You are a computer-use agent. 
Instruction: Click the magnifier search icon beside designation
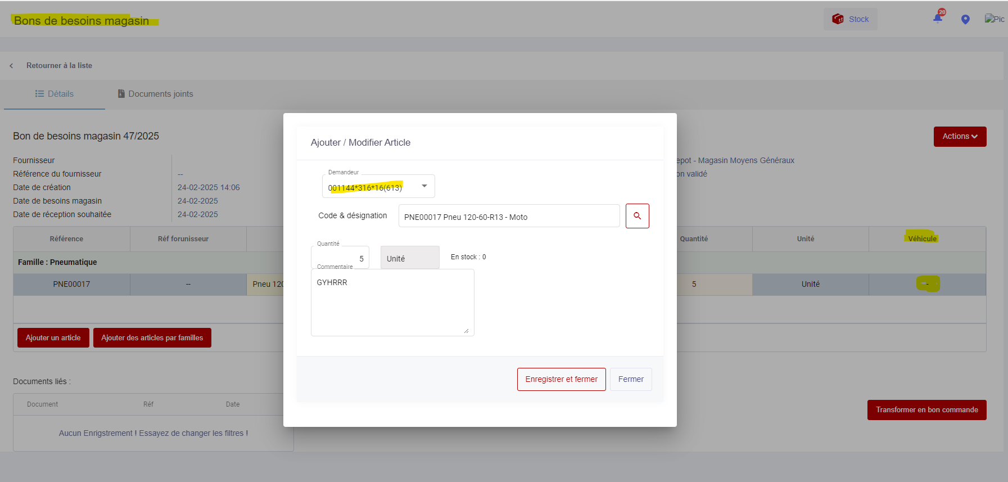pos(637,216)
